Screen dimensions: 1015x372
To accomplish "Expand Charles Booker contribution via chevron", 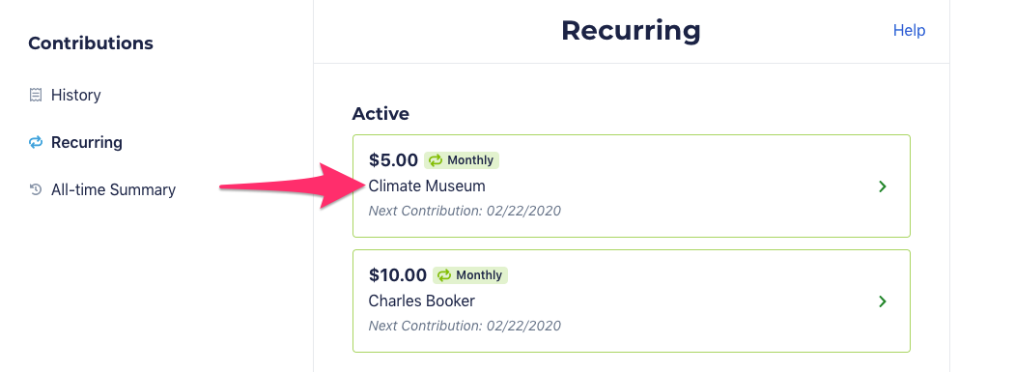I will pos(883,301).
